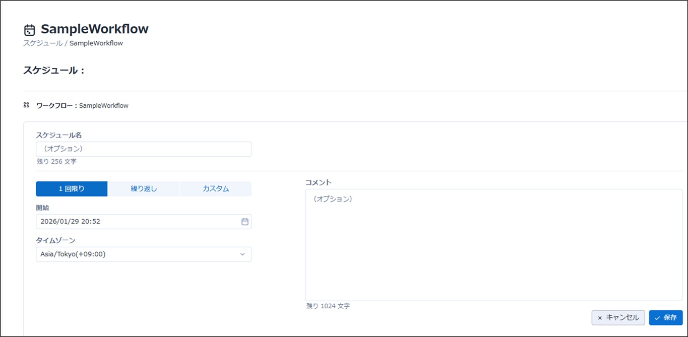The height and width of the screenshot is (337, 688).
Task: Click the schedule calendar icon beside the SampleWorkflow title
Action: tap(30, 30)
